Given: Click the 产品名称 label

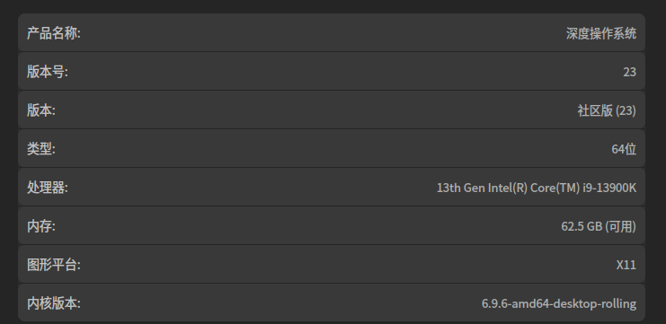Looking at the screenshot, I should (54, 33).
